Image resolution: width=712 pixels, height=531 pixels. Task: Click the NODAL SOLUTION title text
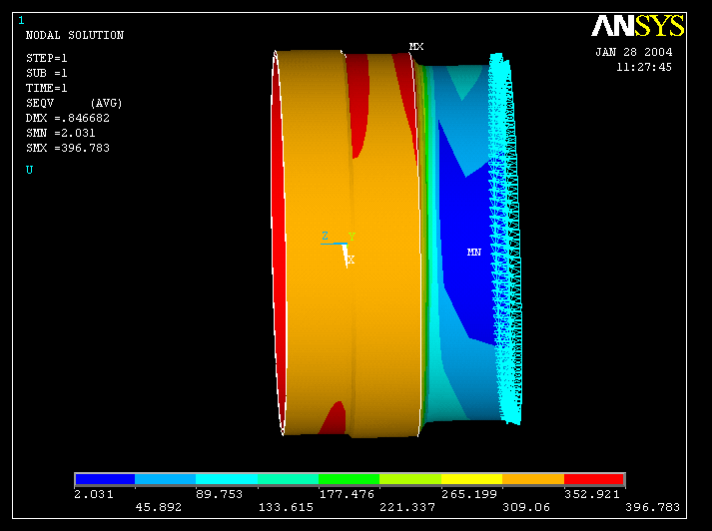75,35
